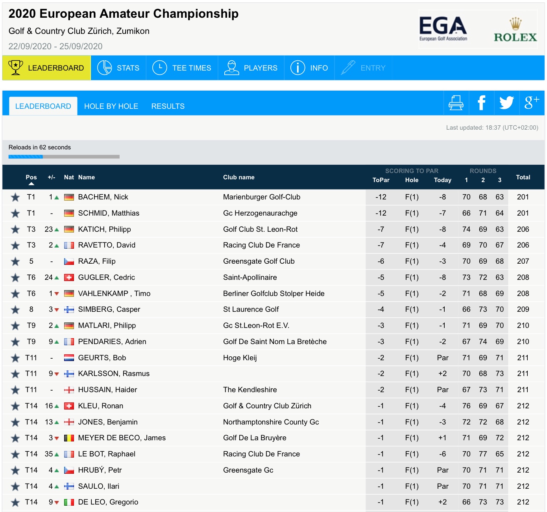
Task: Click the print leaderboard icon
Action: tap(456, 103)
